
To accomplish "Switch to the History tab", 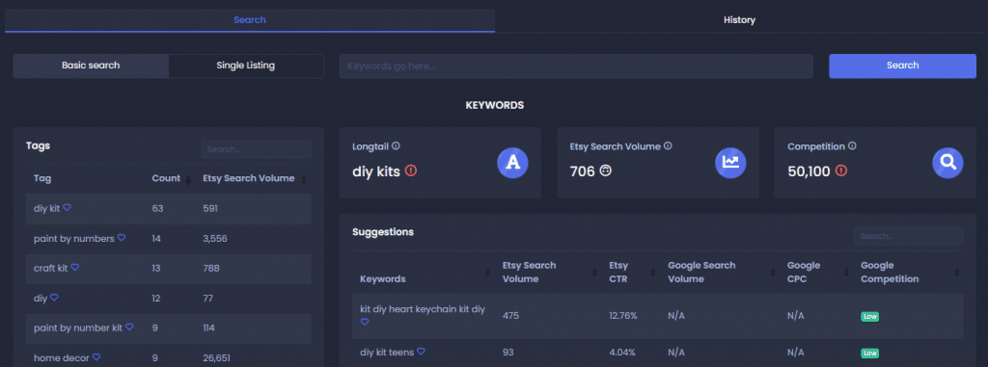I will [x=739, y=20].
